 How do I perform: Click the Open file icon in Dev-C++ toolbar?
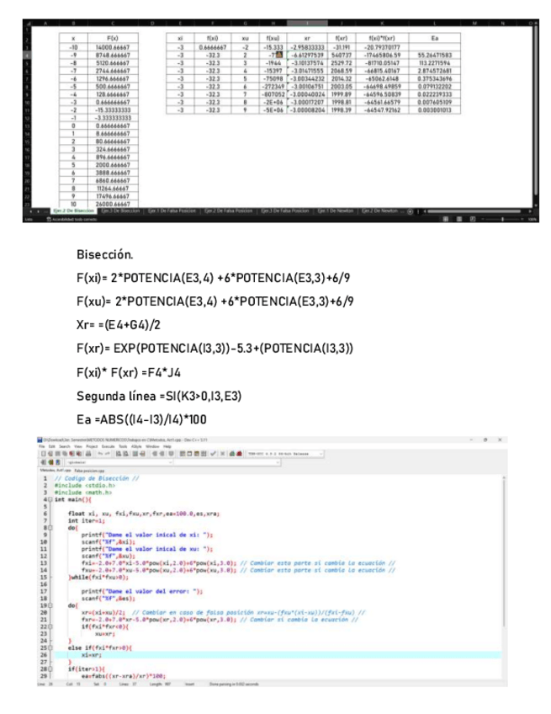pyautogui.click(x=50, y=454)
